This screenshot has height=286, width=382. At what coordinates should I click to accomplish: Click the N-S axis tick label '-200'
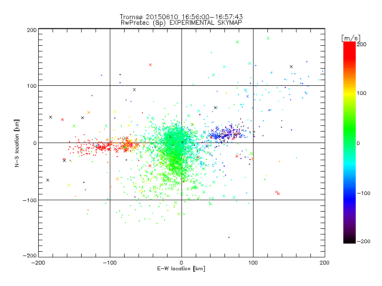tap(30, 255)
